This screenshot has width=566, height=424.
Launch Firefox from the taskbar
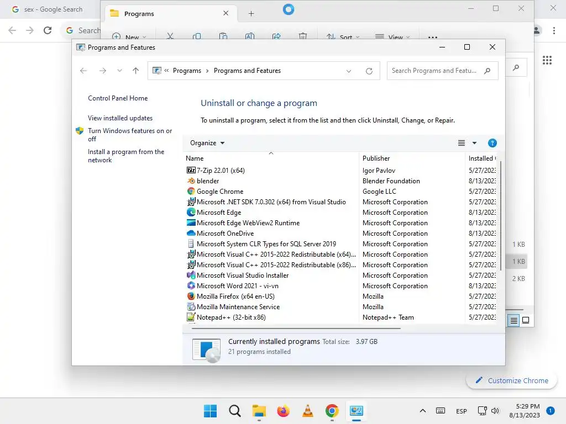click(284, 411)
